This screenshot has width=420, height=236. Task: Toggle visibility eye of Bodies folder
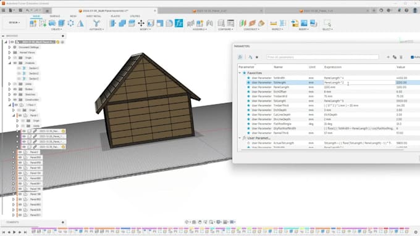15,89
